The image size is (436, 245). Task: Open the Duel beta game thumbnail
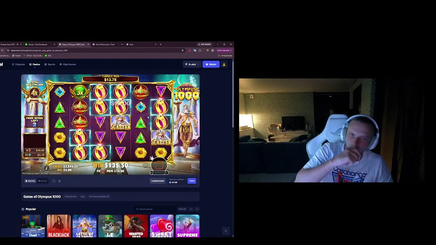33,226
